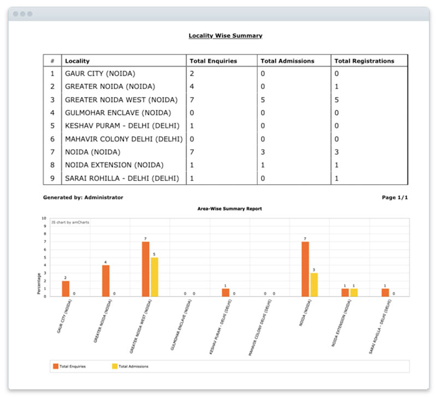Click the SARAI ROHILLA - DELHI chart axis label
Screen dimensions: 437x397
point(380,327)
